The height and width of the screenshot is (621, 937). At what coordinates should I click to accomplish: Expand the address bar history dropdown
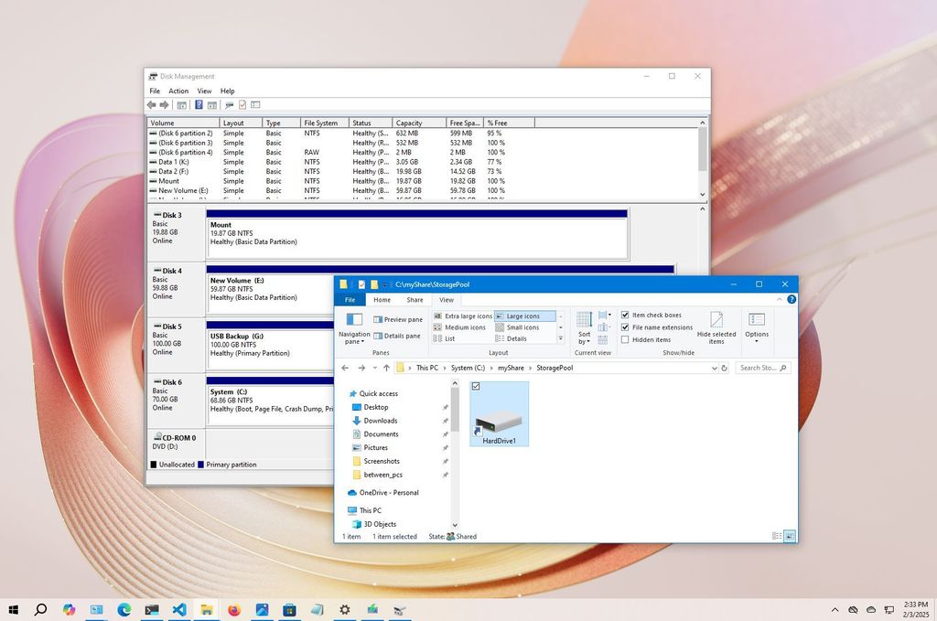tap(713, 368)
